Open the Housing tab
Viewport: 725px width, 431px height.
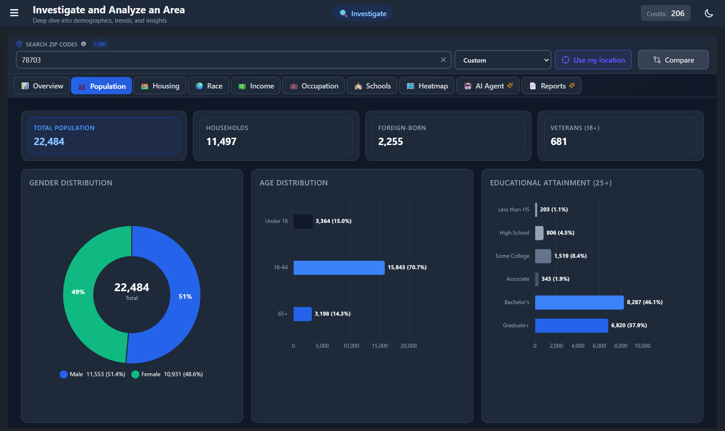coord(160,86)
